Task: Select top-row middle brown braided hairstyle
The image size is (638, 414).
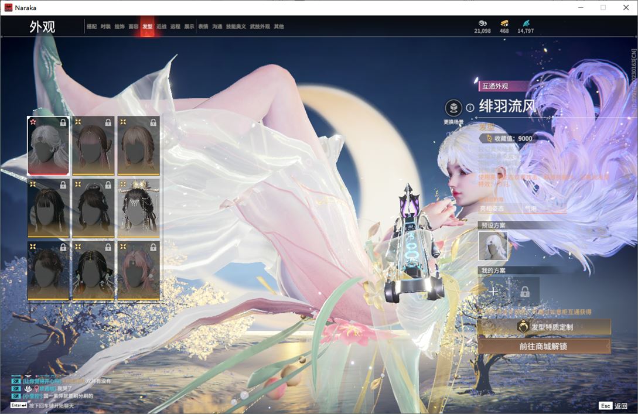Action: [x=93, y=146]
